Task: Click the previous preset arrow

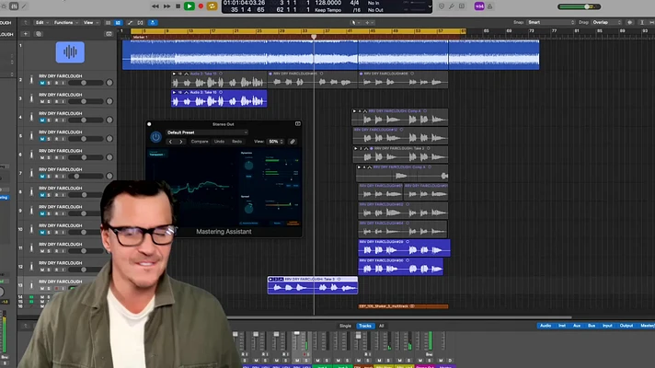Action: pyautogui.click(x=170, y=142)
